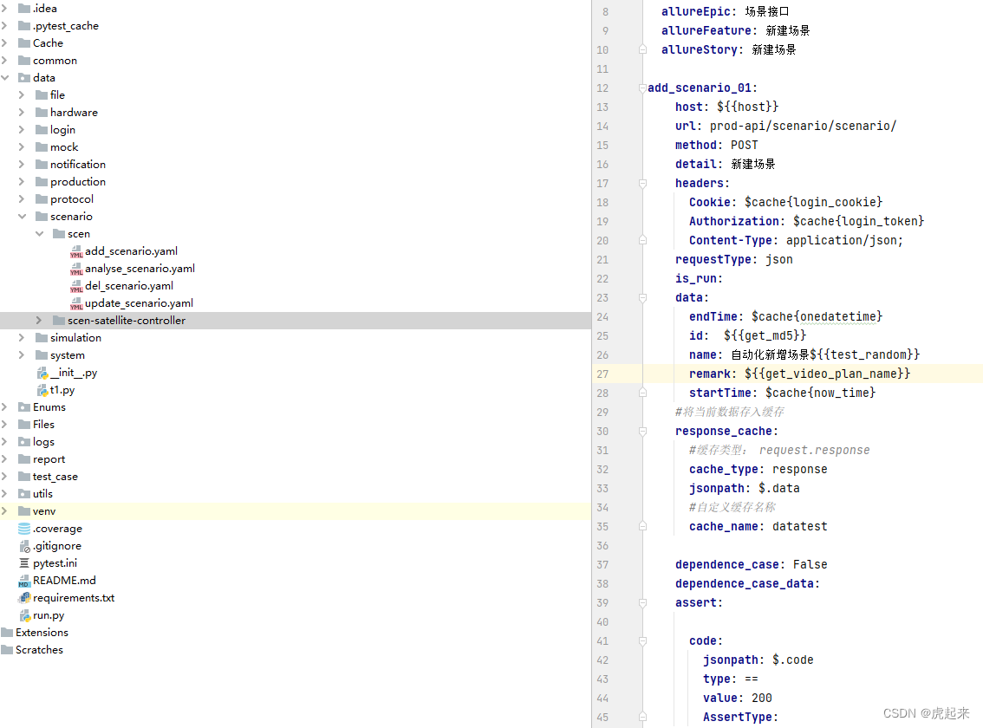Screen dimensions: 983x728
Task: Click the hardware folder icon
Action: point(42,113)
